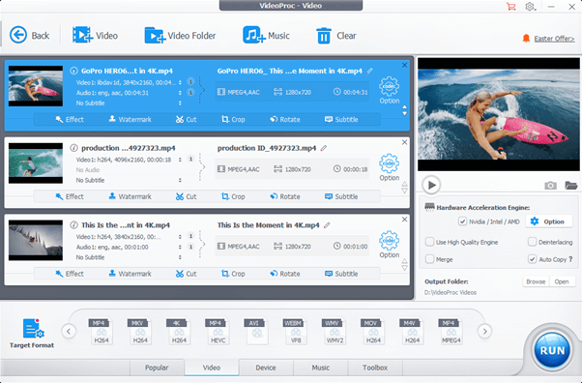This screenshot has width=582, height=383.
Task: Rename GoPro HERO06 output file with pencil
Action: [x=369, y=71]
